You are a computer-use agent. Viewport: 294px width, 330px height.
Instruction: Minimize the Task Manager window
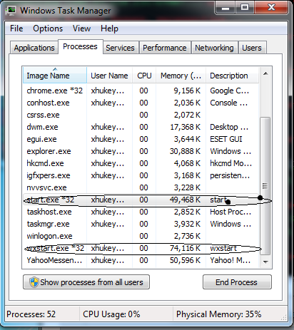point(225,8)
